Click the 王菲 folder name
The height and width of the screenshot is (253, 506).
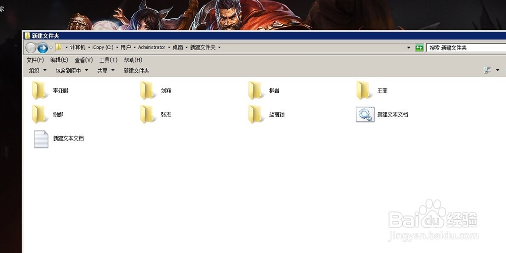(x=383, y=91)
